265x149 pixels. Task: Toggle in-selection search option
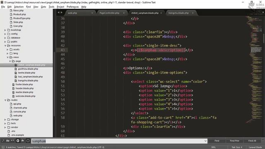[22, 141]
